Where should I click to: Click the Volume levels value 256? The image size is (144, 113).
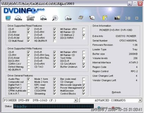pyautogui.click(x=135, y=58)
